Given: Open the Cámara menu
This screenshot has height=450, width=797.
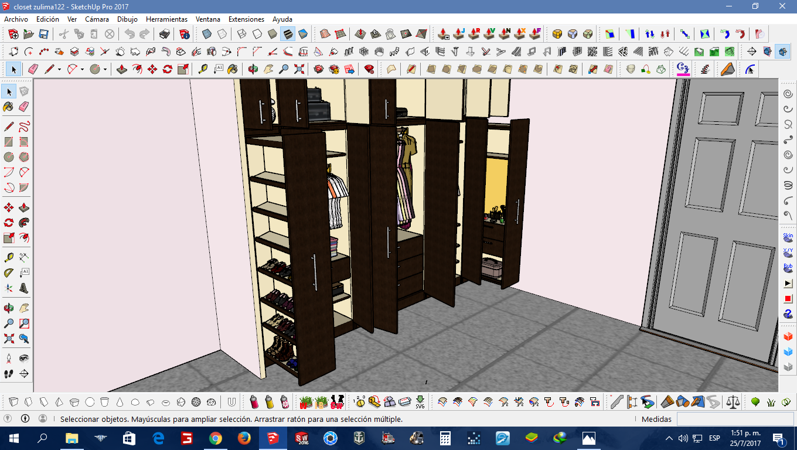Looking at the screenshot, I should click(x=97, y=19).
